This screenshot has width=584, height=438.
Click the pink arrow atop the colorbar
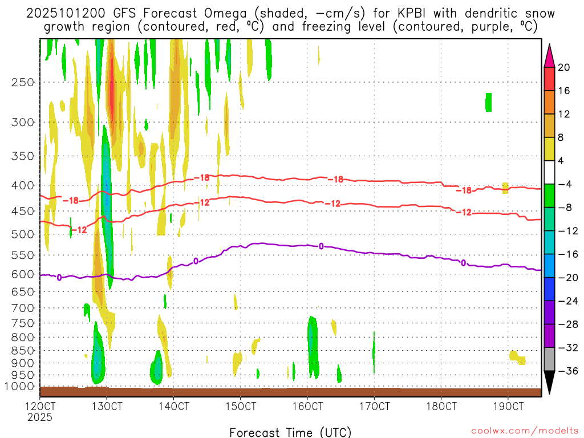point(549,56)
